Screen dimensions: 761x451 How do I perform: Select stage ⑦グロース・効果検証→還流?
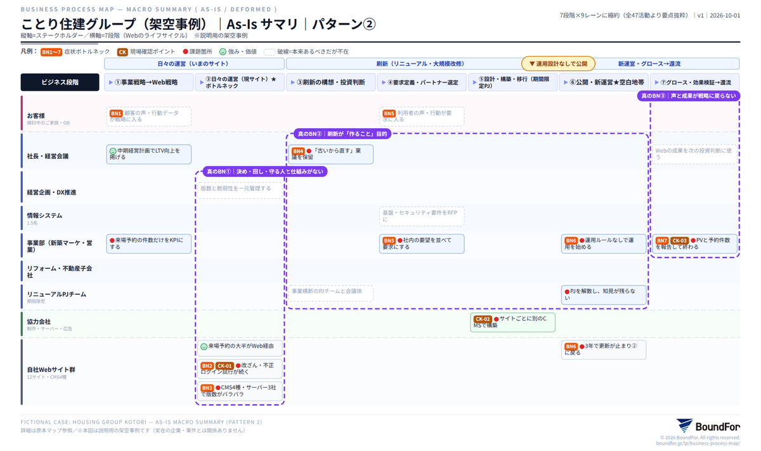tap(695, 82)
